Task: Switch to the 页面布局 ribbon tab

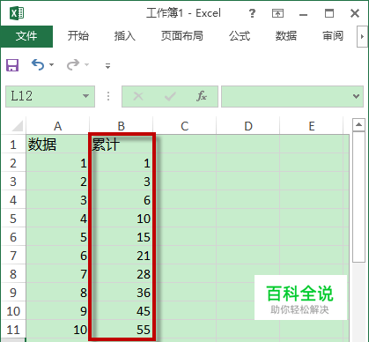Action: coord(182,36)
